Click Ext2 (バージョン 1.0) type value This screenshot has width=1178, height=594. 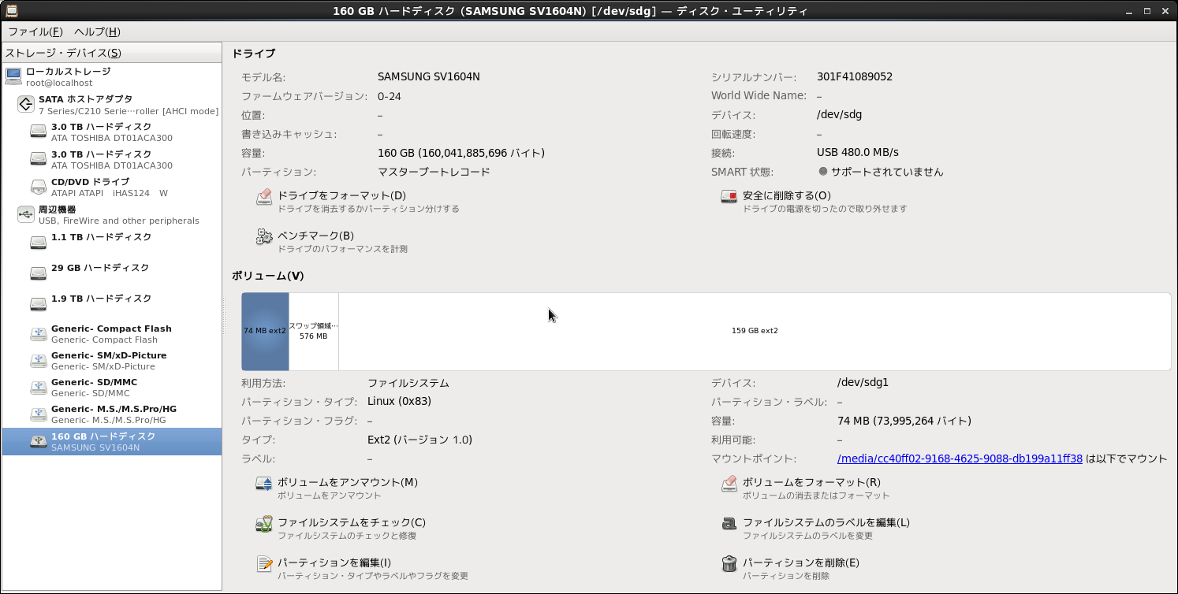(419, 440)
